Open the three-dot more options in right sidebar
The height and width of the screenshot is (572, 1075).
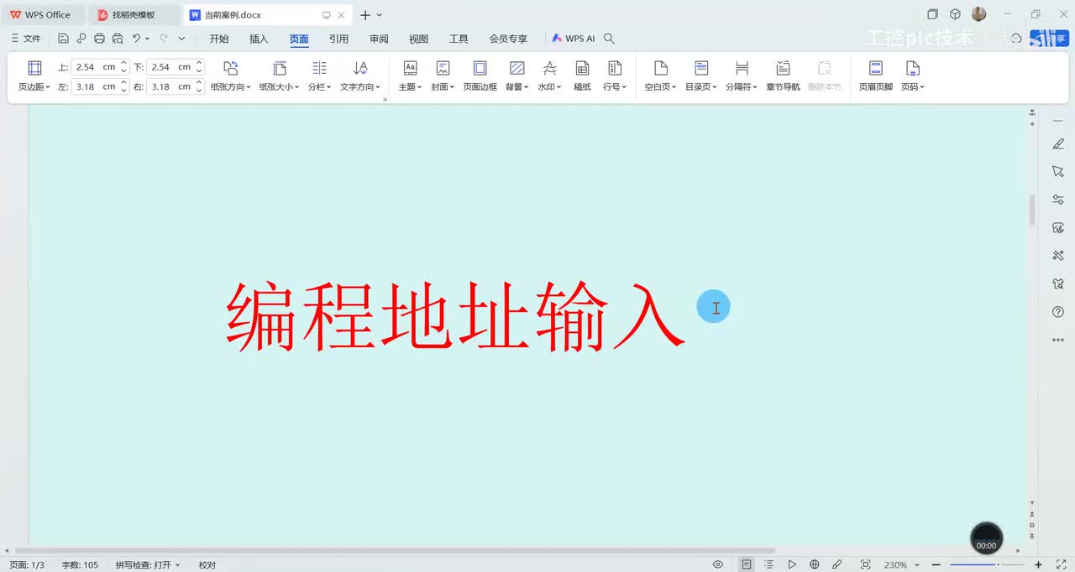click(x=1058, y=340)
